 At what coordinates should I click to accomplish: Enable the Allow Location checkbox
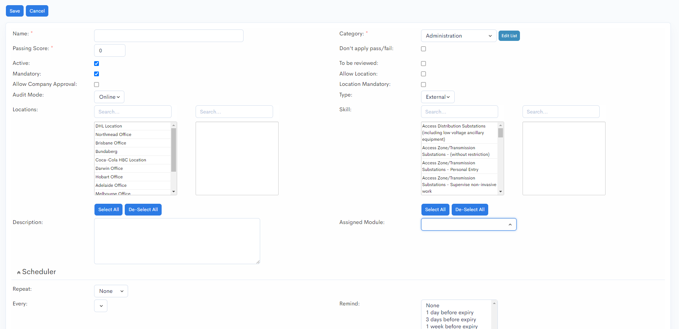tap(423, 74)
